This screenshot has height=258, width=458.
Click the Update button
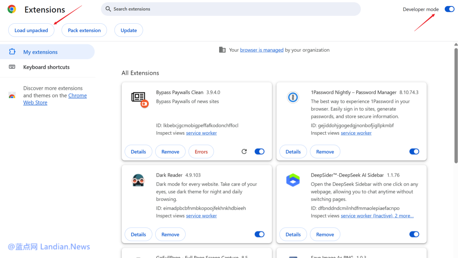coord(129,30)
